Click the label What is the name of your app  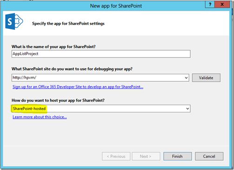click(x=53, y=46)
